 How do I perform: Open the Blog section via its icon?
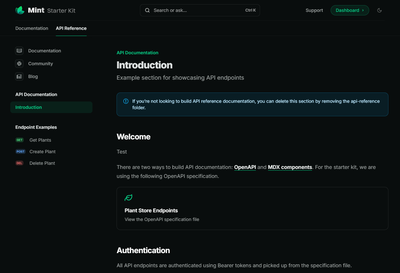(x=19, y=76)
